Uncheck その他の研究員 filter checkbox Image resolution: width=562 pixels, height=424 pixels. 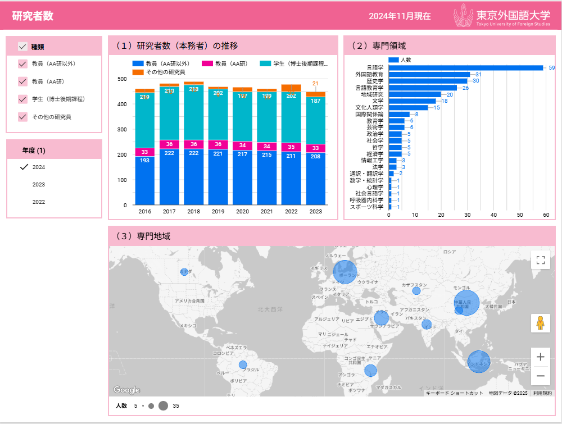(x=23, y=117)
